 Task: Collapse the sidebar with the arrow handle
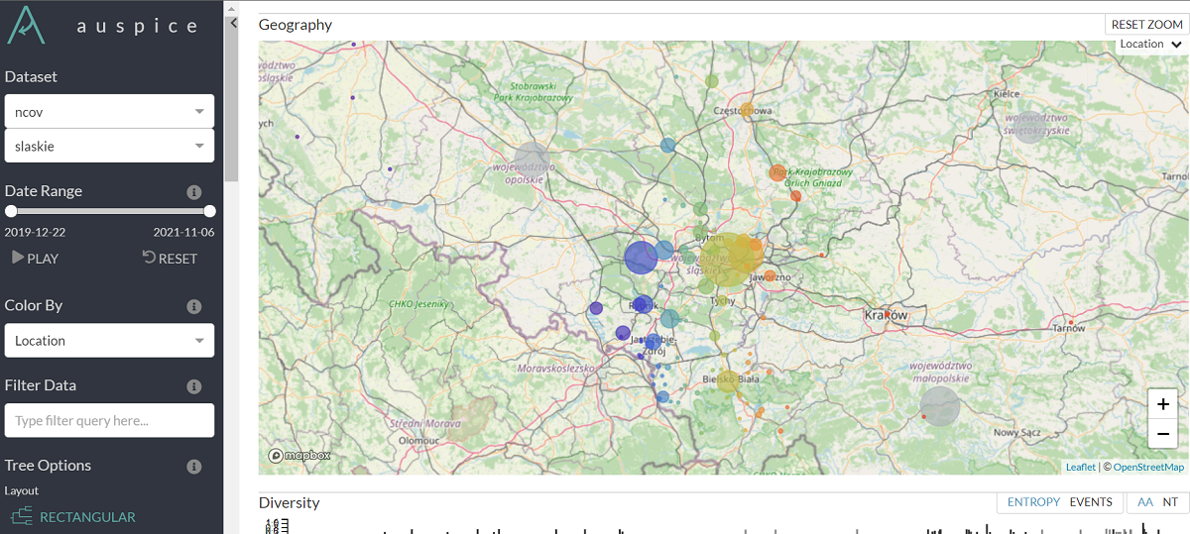pyautogui.click(x=233, y=23)
